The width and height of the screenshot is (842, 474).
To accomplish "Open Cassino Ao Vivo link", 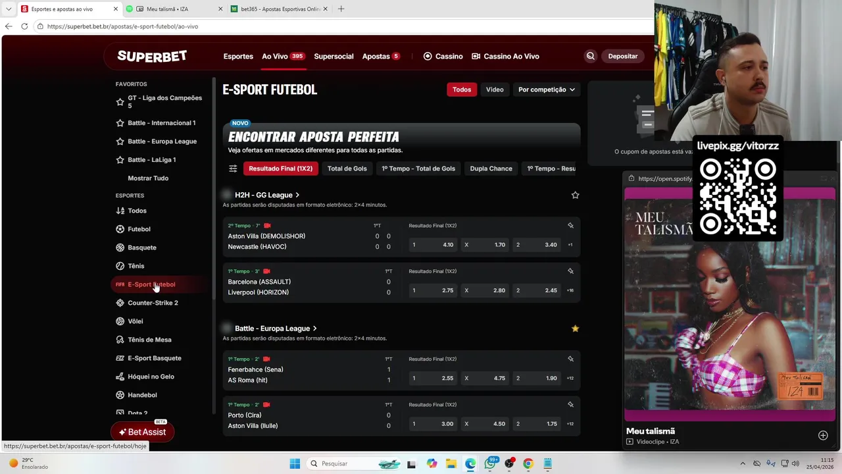I will [505, 57].
